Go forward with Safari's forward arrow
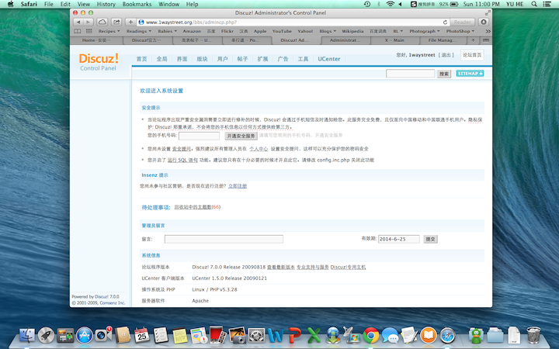 (x=88, y=22)
